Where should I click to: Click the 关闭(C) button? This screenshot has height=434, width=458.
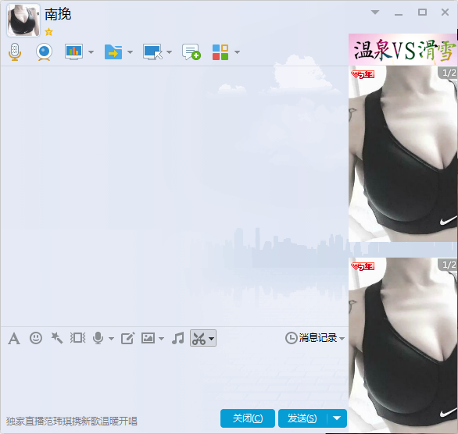point(248,418)
